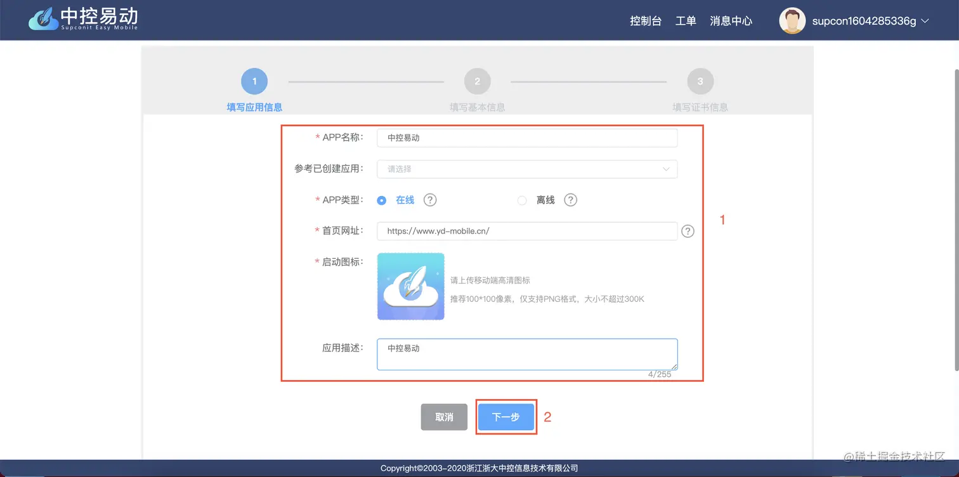Select step 2 填写基本信息 circle

[478, 81]
